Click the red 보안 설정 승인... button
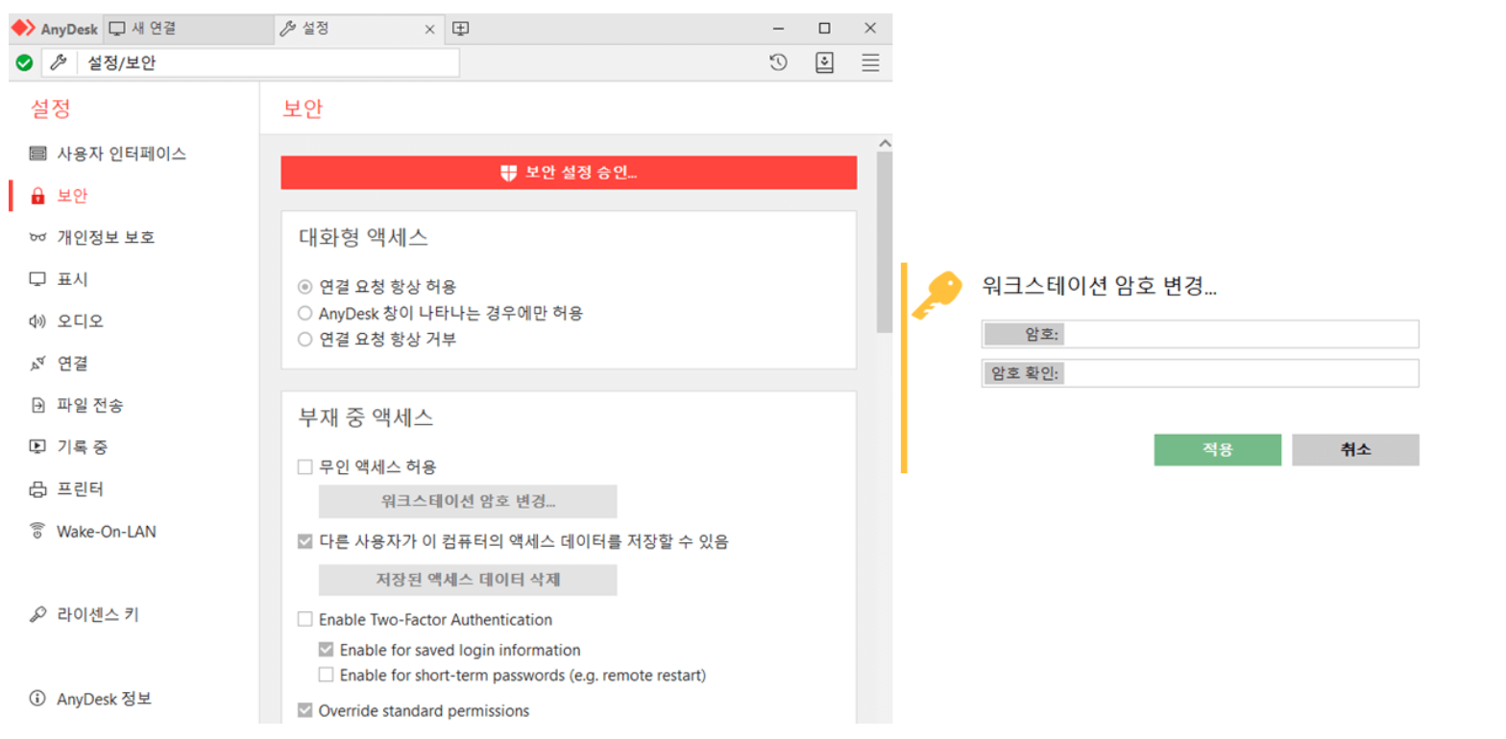The width and height of the screenshot is (1506, 739). (x=569, y=173)
